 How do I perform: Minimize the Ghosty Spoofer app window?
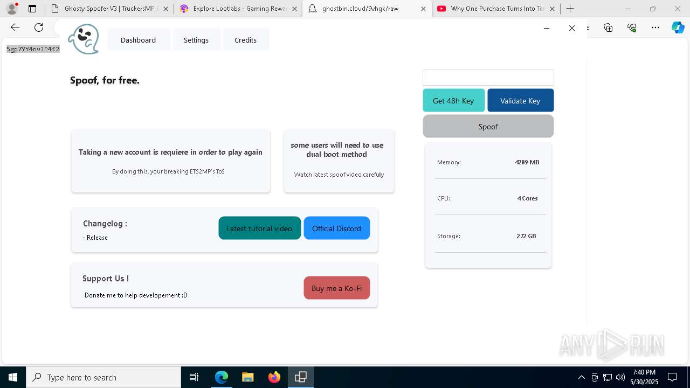(x=547, y=28)
